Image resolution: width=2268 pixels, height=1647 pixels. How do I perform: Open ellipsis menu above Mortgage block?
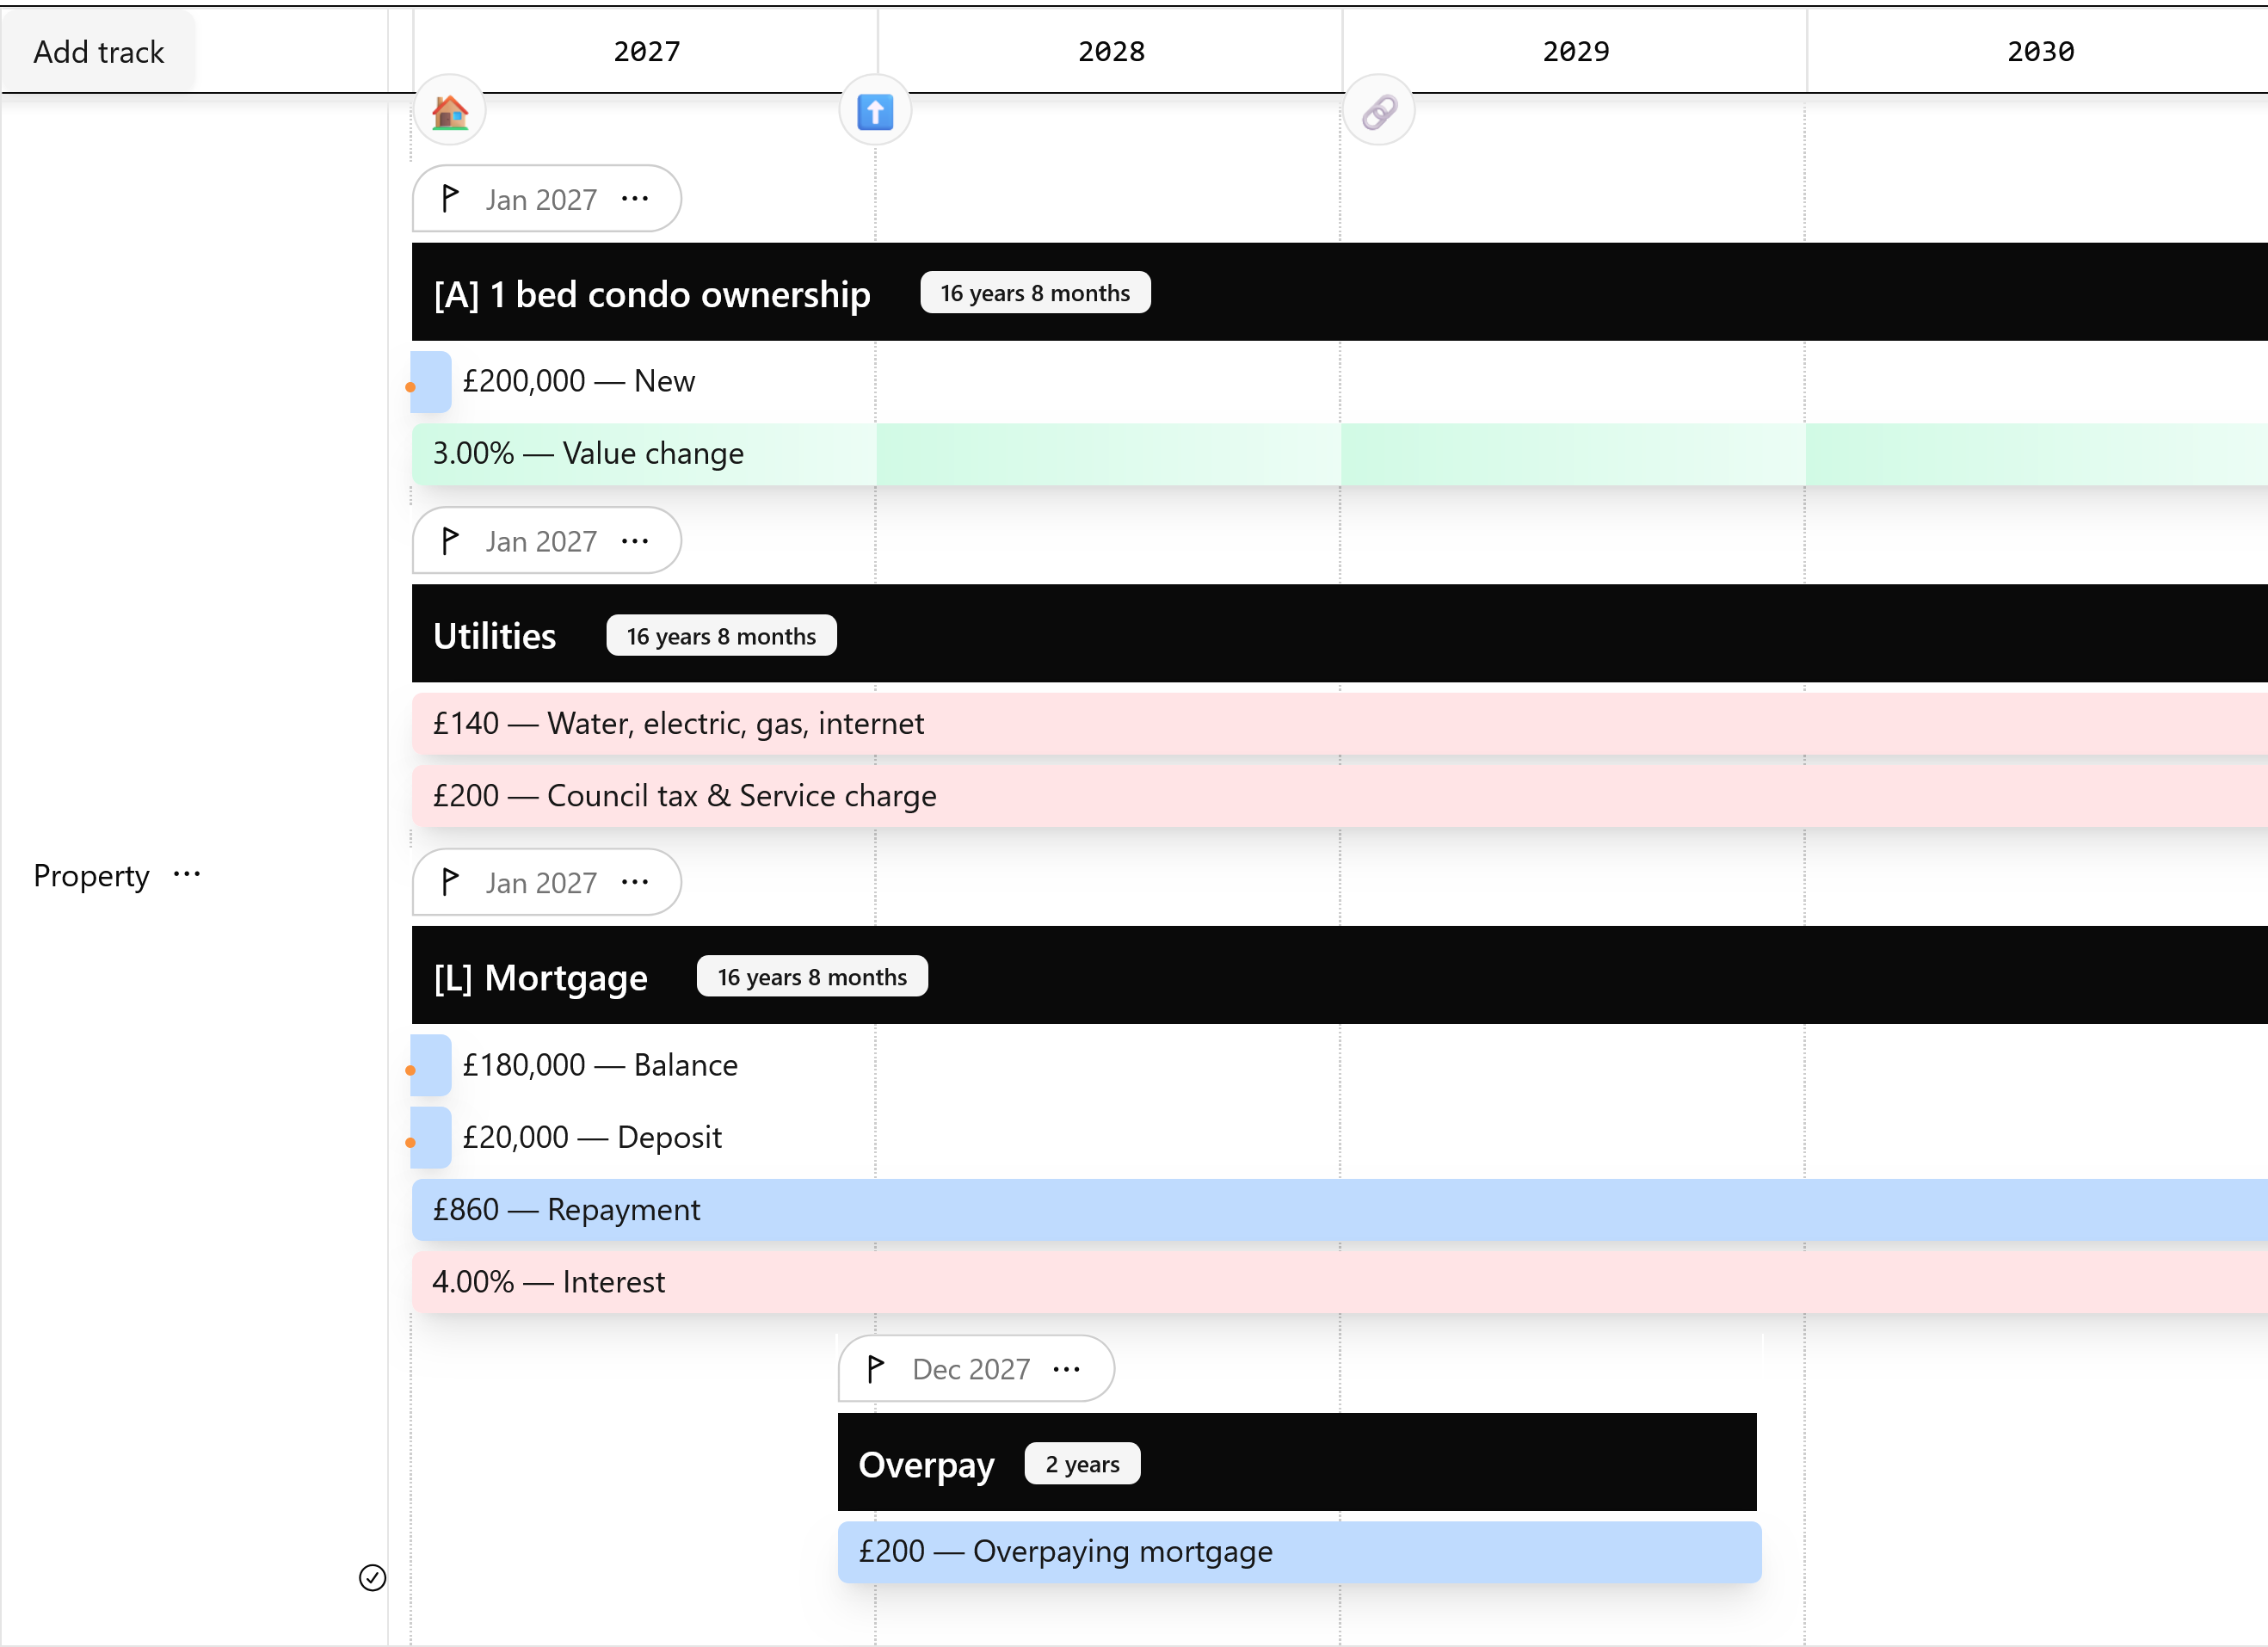[635, 882]
